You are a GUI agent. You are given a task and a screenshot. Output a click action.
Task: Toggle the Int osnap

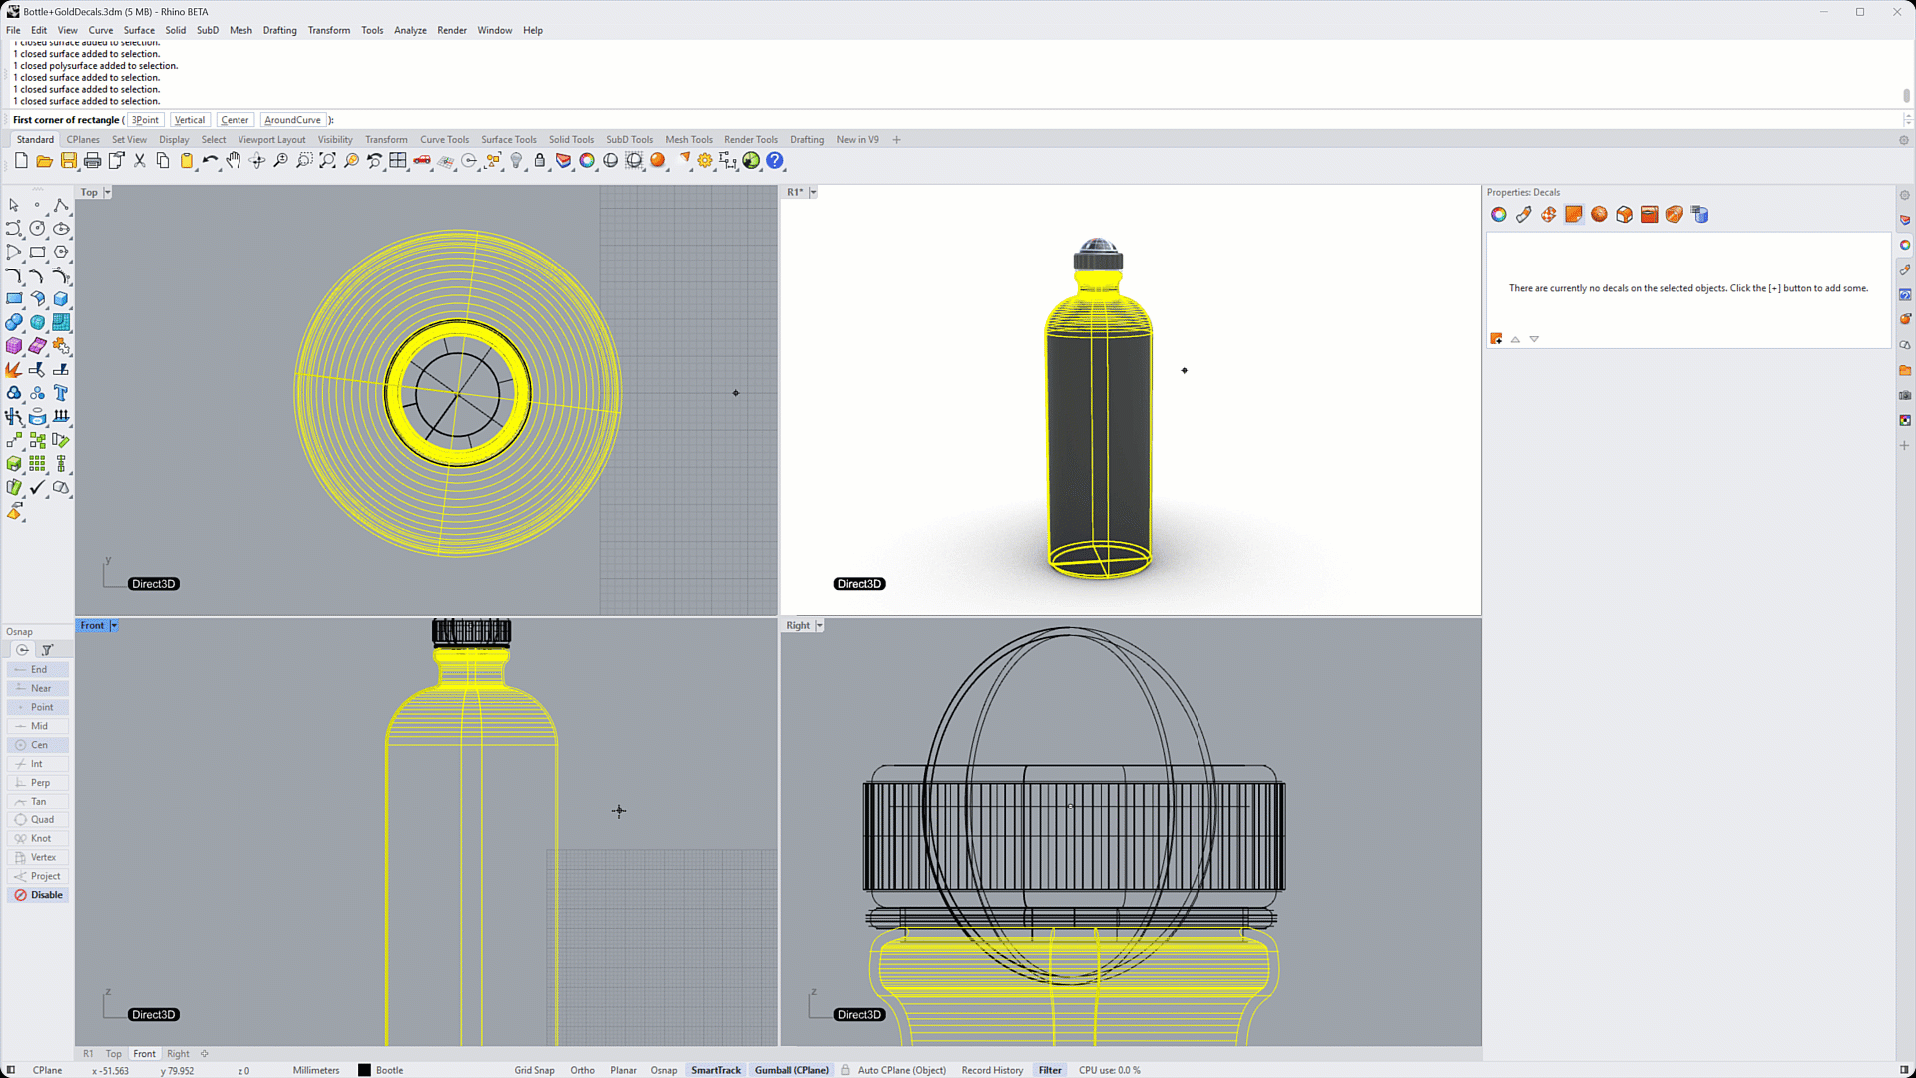point(38,764)
